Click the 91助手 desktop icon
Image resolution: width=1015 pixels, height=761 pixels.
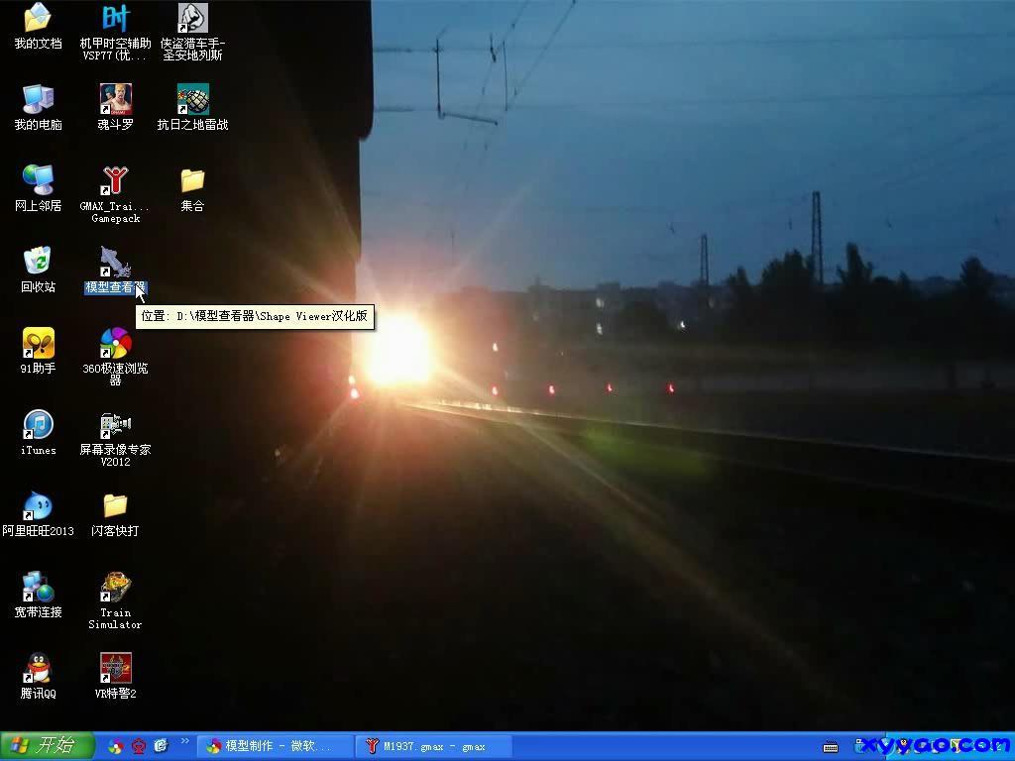(x=38, y=344)
